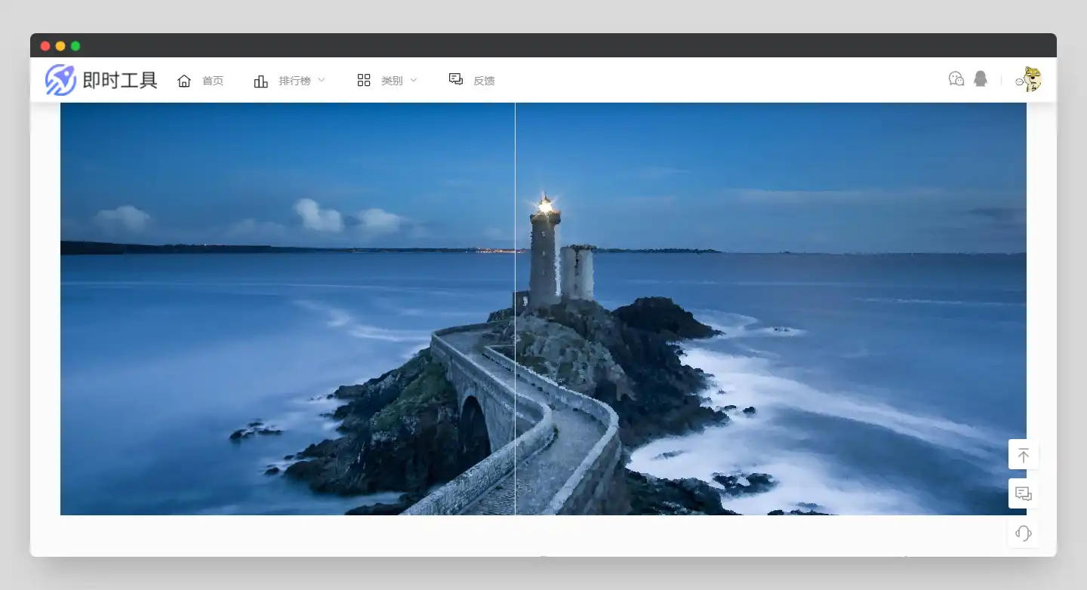1087x590 pixels.
Task: Click the back-to-top arrow button
Action: (x=1024, y=455)
